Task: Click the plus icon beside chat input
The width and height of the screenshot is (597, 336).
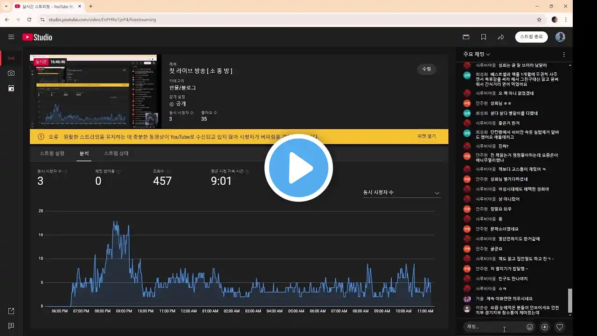Action: pos(544,327)
